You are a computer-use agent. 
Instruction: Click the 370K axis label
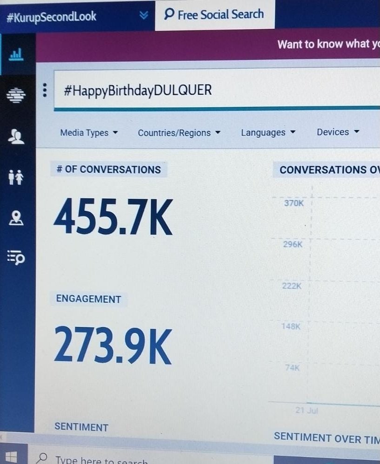click(x=294, y=203)
